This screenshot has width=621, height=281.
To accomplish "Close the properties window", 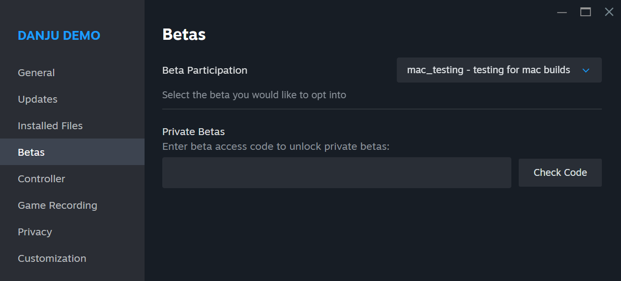I will (x=609, y=12).
